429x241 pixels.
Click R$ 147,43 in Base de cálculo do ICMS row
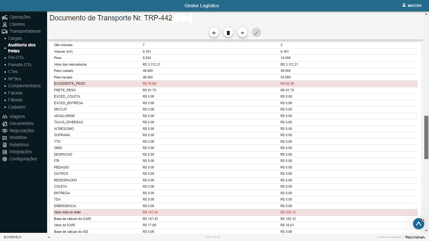[x=150, y=219]
